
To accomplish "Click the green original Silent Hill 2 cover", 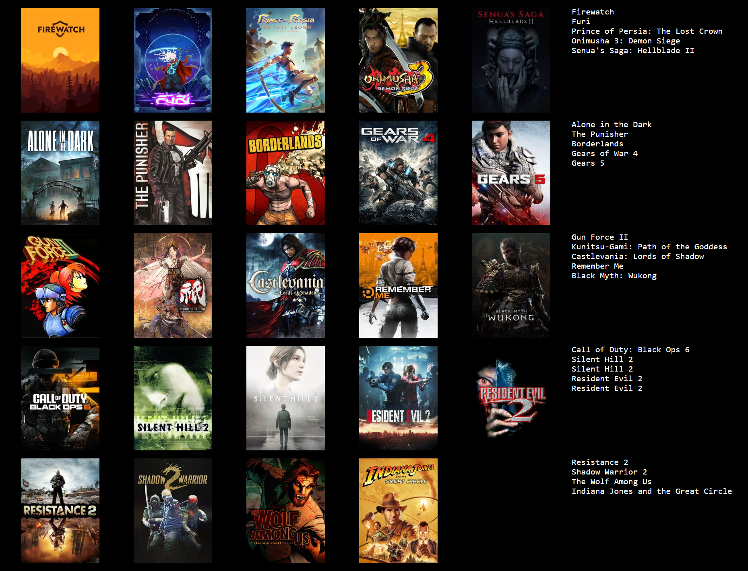I will tap(173, 398).
